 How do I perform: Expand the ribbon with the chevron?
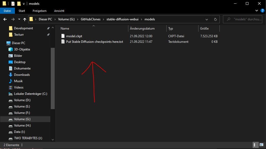click(256, 11)
